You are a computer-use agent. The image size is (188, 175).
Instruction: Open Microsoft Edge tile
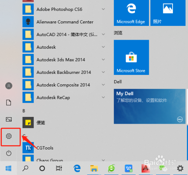point(131,13)
